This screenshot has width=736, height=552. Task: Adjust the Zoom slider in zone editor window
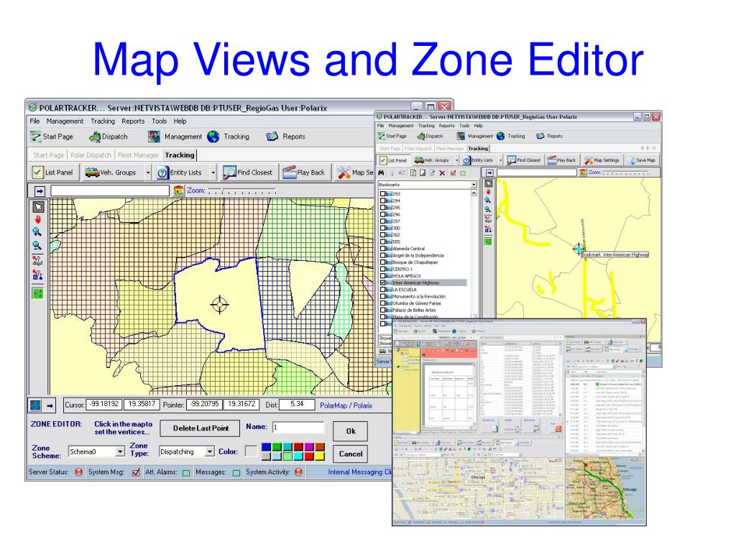point(241,190)
